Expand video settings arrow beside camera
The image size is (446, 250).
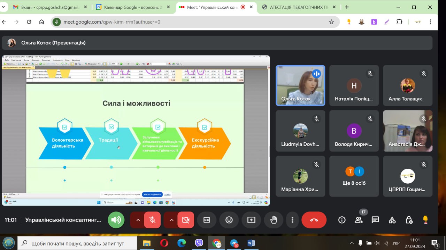(171, 220)
